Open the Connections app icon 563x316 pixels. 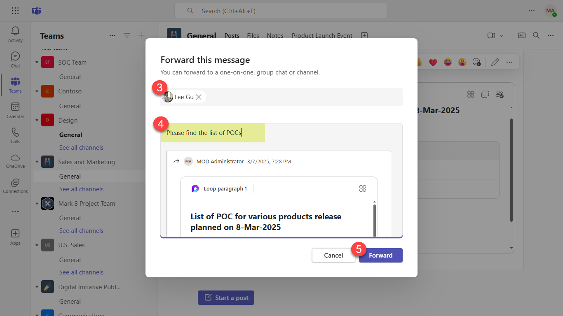(15, 185)
